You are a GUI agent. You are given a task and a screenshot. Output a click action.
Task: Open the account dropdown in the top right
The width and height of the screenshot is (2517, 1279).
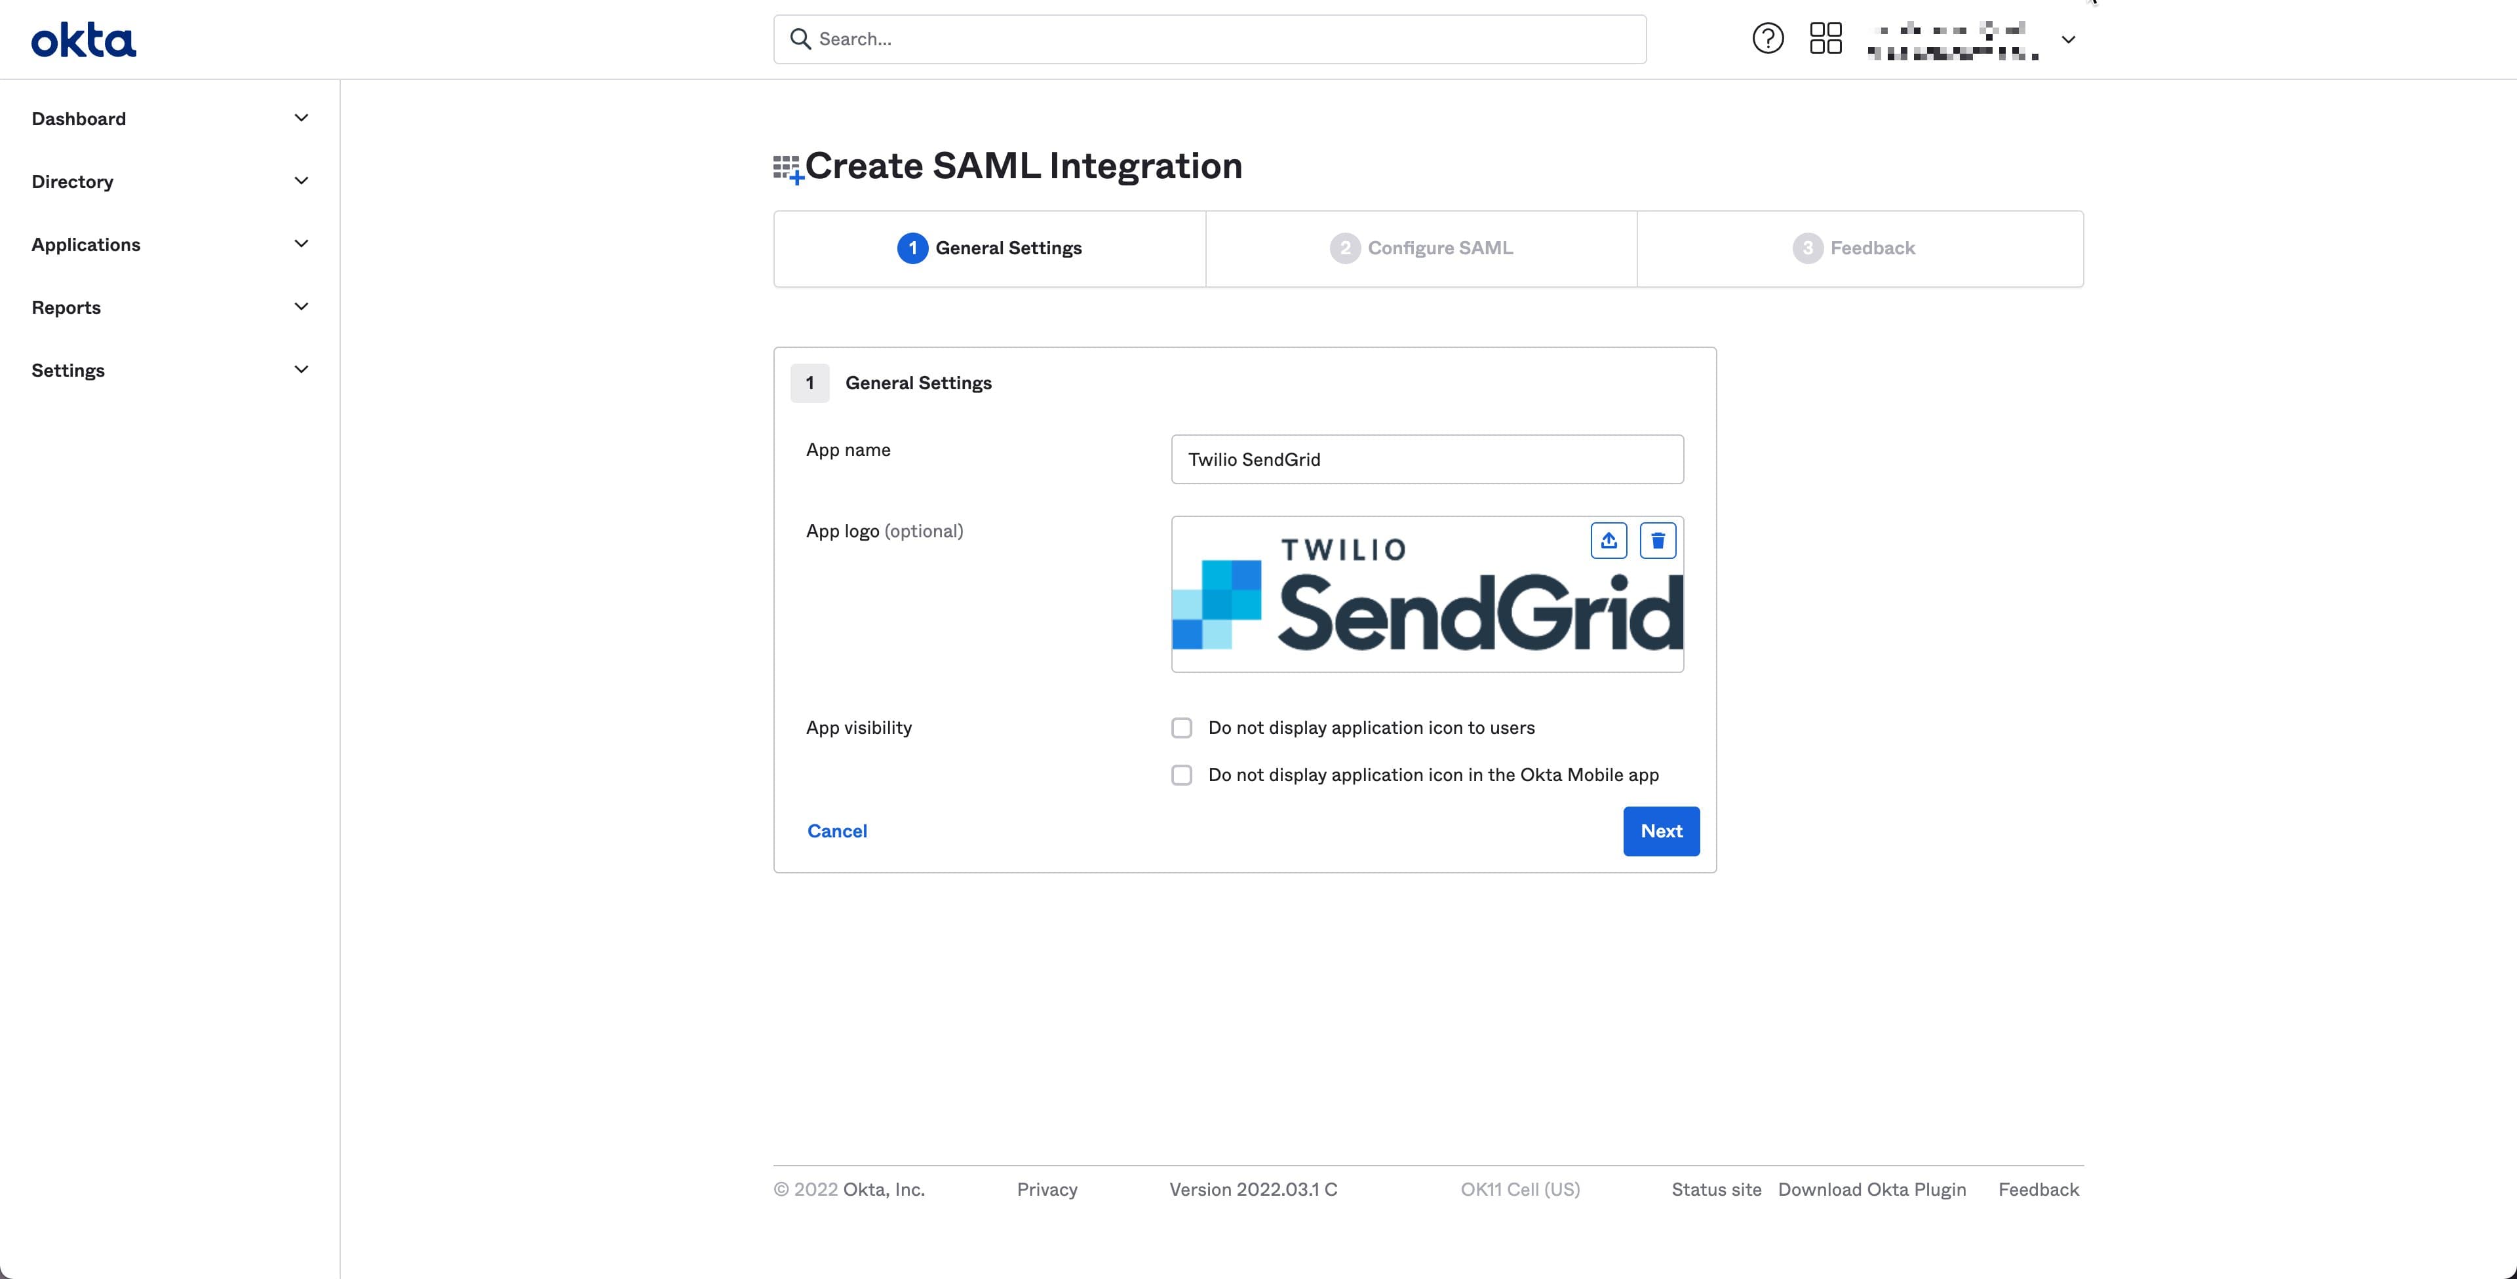pyautogui.click(x=2069, y=39)
